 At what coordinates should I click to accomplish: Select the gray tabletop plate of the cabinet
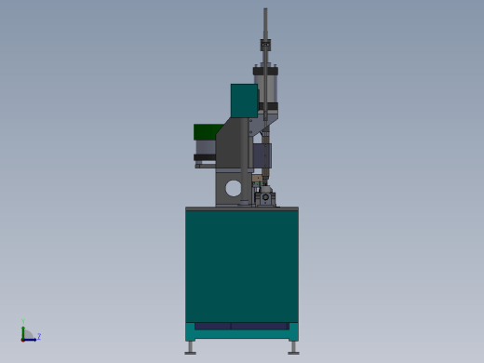pos(242,208)
